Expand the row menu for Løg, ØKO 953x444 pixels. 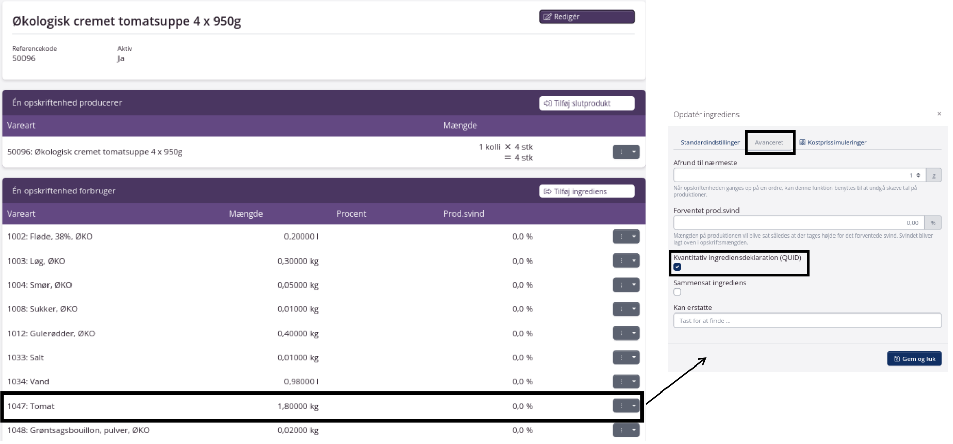click(x=633, y=261)
